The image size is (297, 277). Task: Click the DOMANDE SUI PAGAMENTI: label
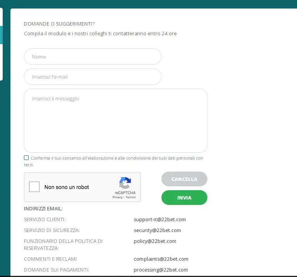tap(56, 270)
